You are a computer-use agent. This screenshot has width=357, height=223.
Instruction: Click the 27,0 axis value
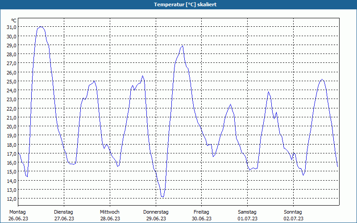[x=12, y=63]
